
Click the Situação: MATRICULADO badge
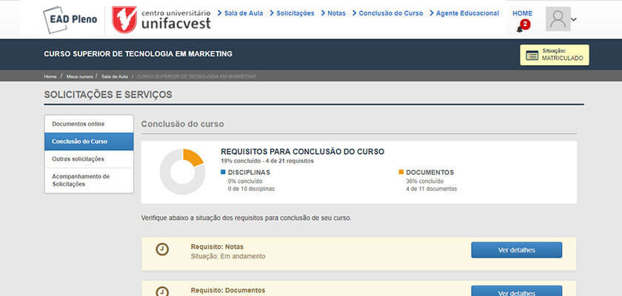[555, 55]
